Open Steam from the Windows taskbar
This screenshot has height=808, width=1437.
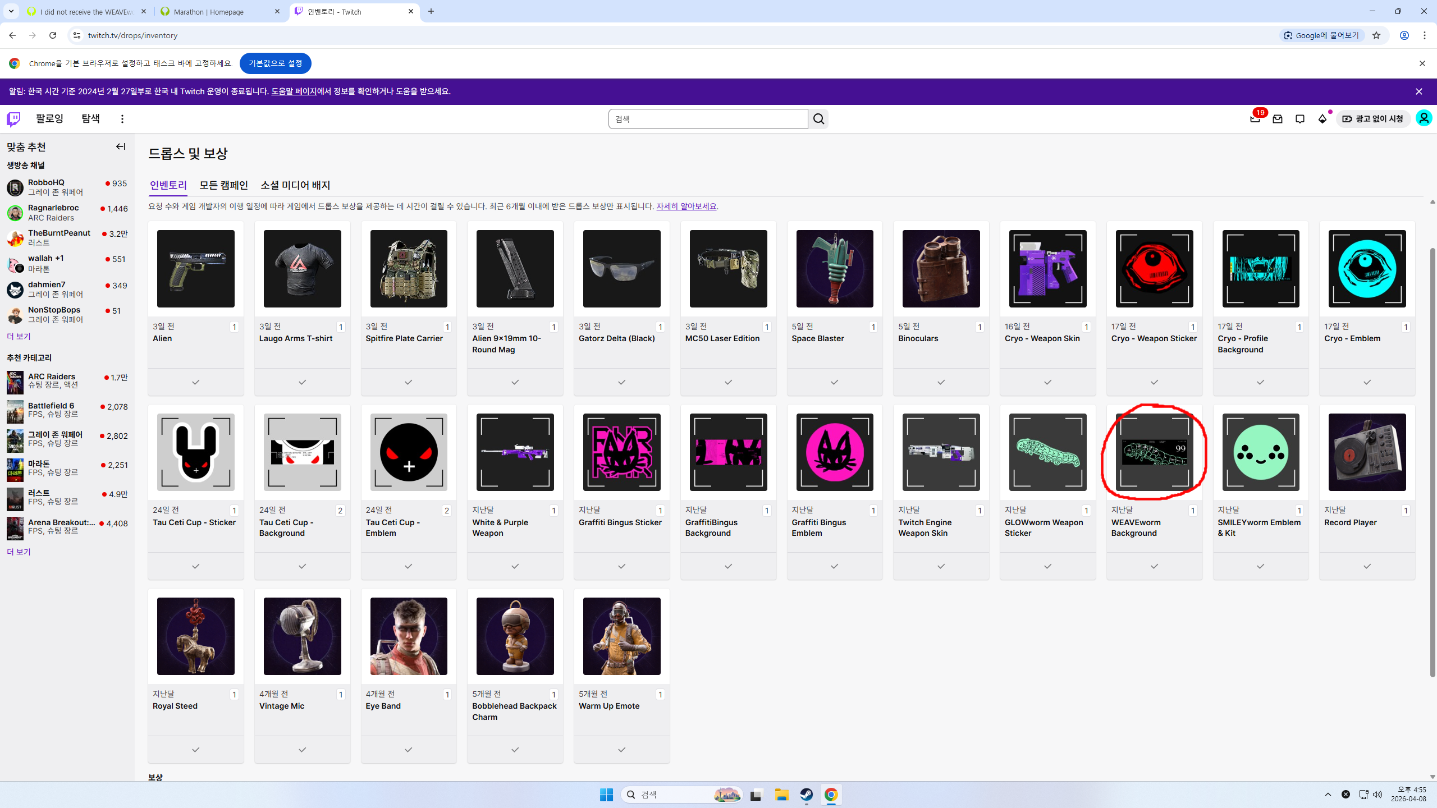click(806, 795)
